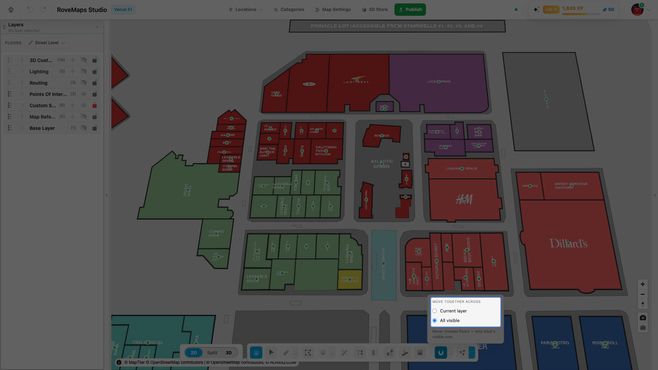
Task: Select the scissors cut tool
Action: [344, 353]
